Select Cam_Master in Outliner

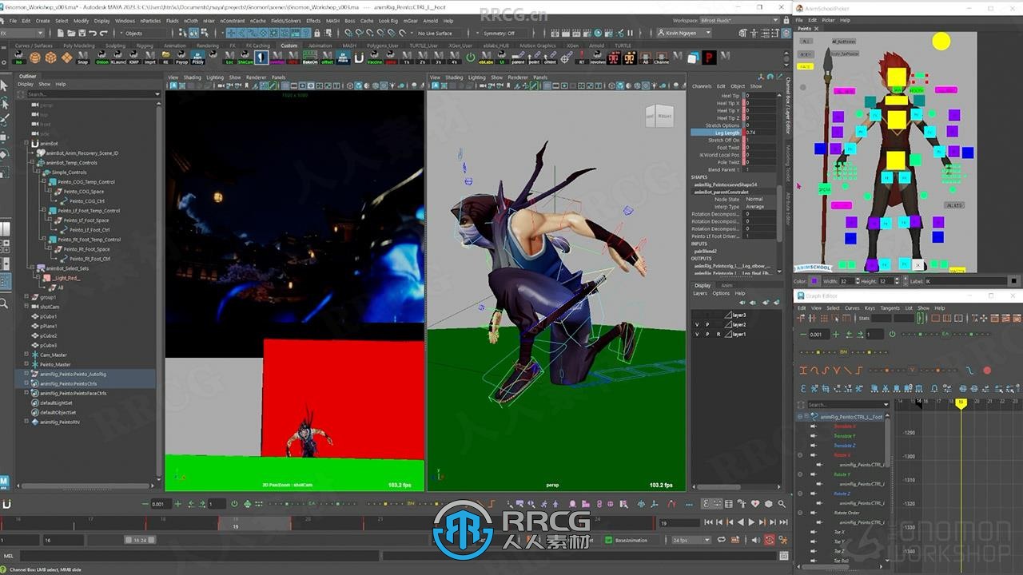coord(54,355)
